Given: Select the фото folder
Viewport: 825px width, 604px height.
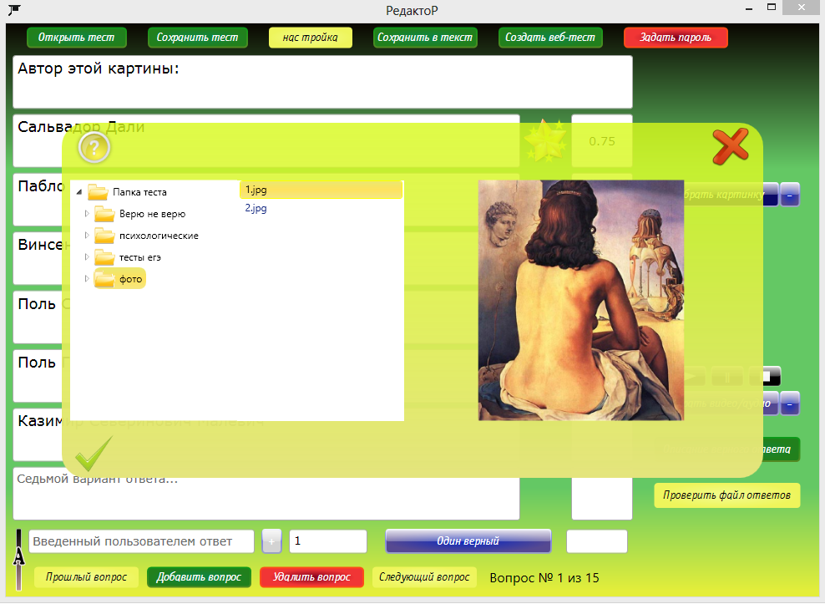Looking at the screenshot, I should 119,278.
